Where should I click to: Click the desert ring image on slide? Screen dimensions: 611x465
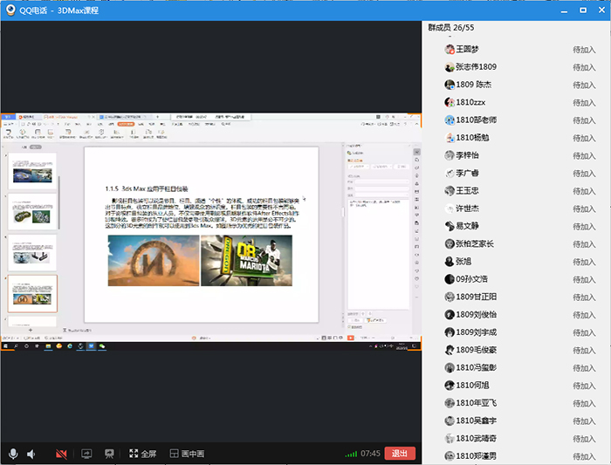click(154, 261)
